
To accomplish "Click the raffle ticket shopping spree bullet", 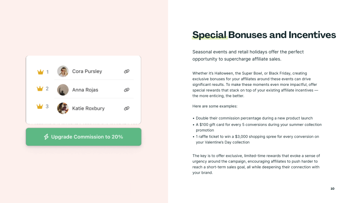I will click(256, 140).
